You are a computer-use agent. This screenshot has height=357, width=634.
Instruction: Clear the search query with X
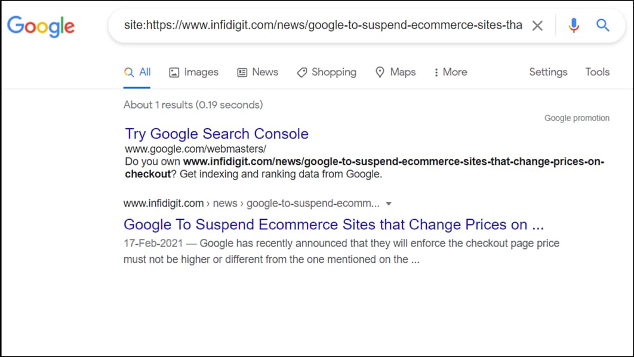point(537,26)
